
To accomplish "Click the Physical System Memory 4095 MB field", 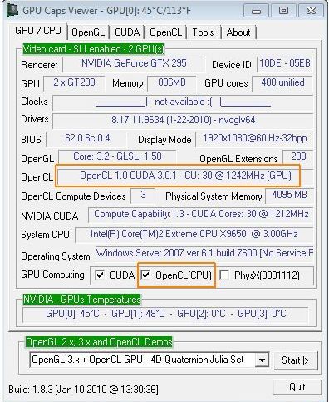I will click(289, 196).
